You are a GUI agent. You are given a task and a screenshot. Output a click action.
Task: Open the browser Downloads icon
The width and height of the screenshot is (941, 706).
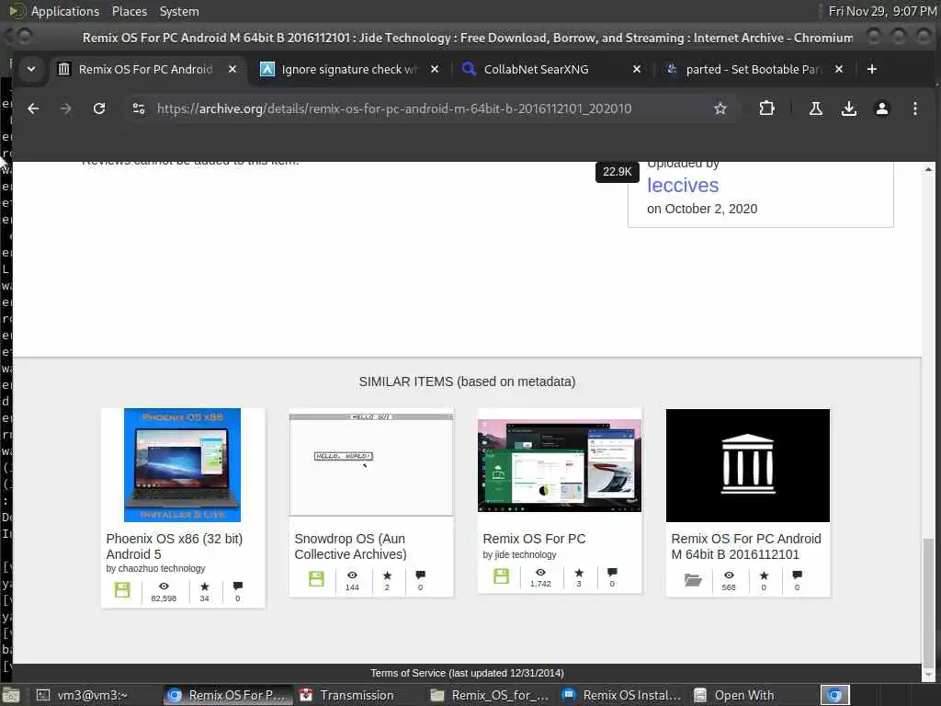point(848,108)
